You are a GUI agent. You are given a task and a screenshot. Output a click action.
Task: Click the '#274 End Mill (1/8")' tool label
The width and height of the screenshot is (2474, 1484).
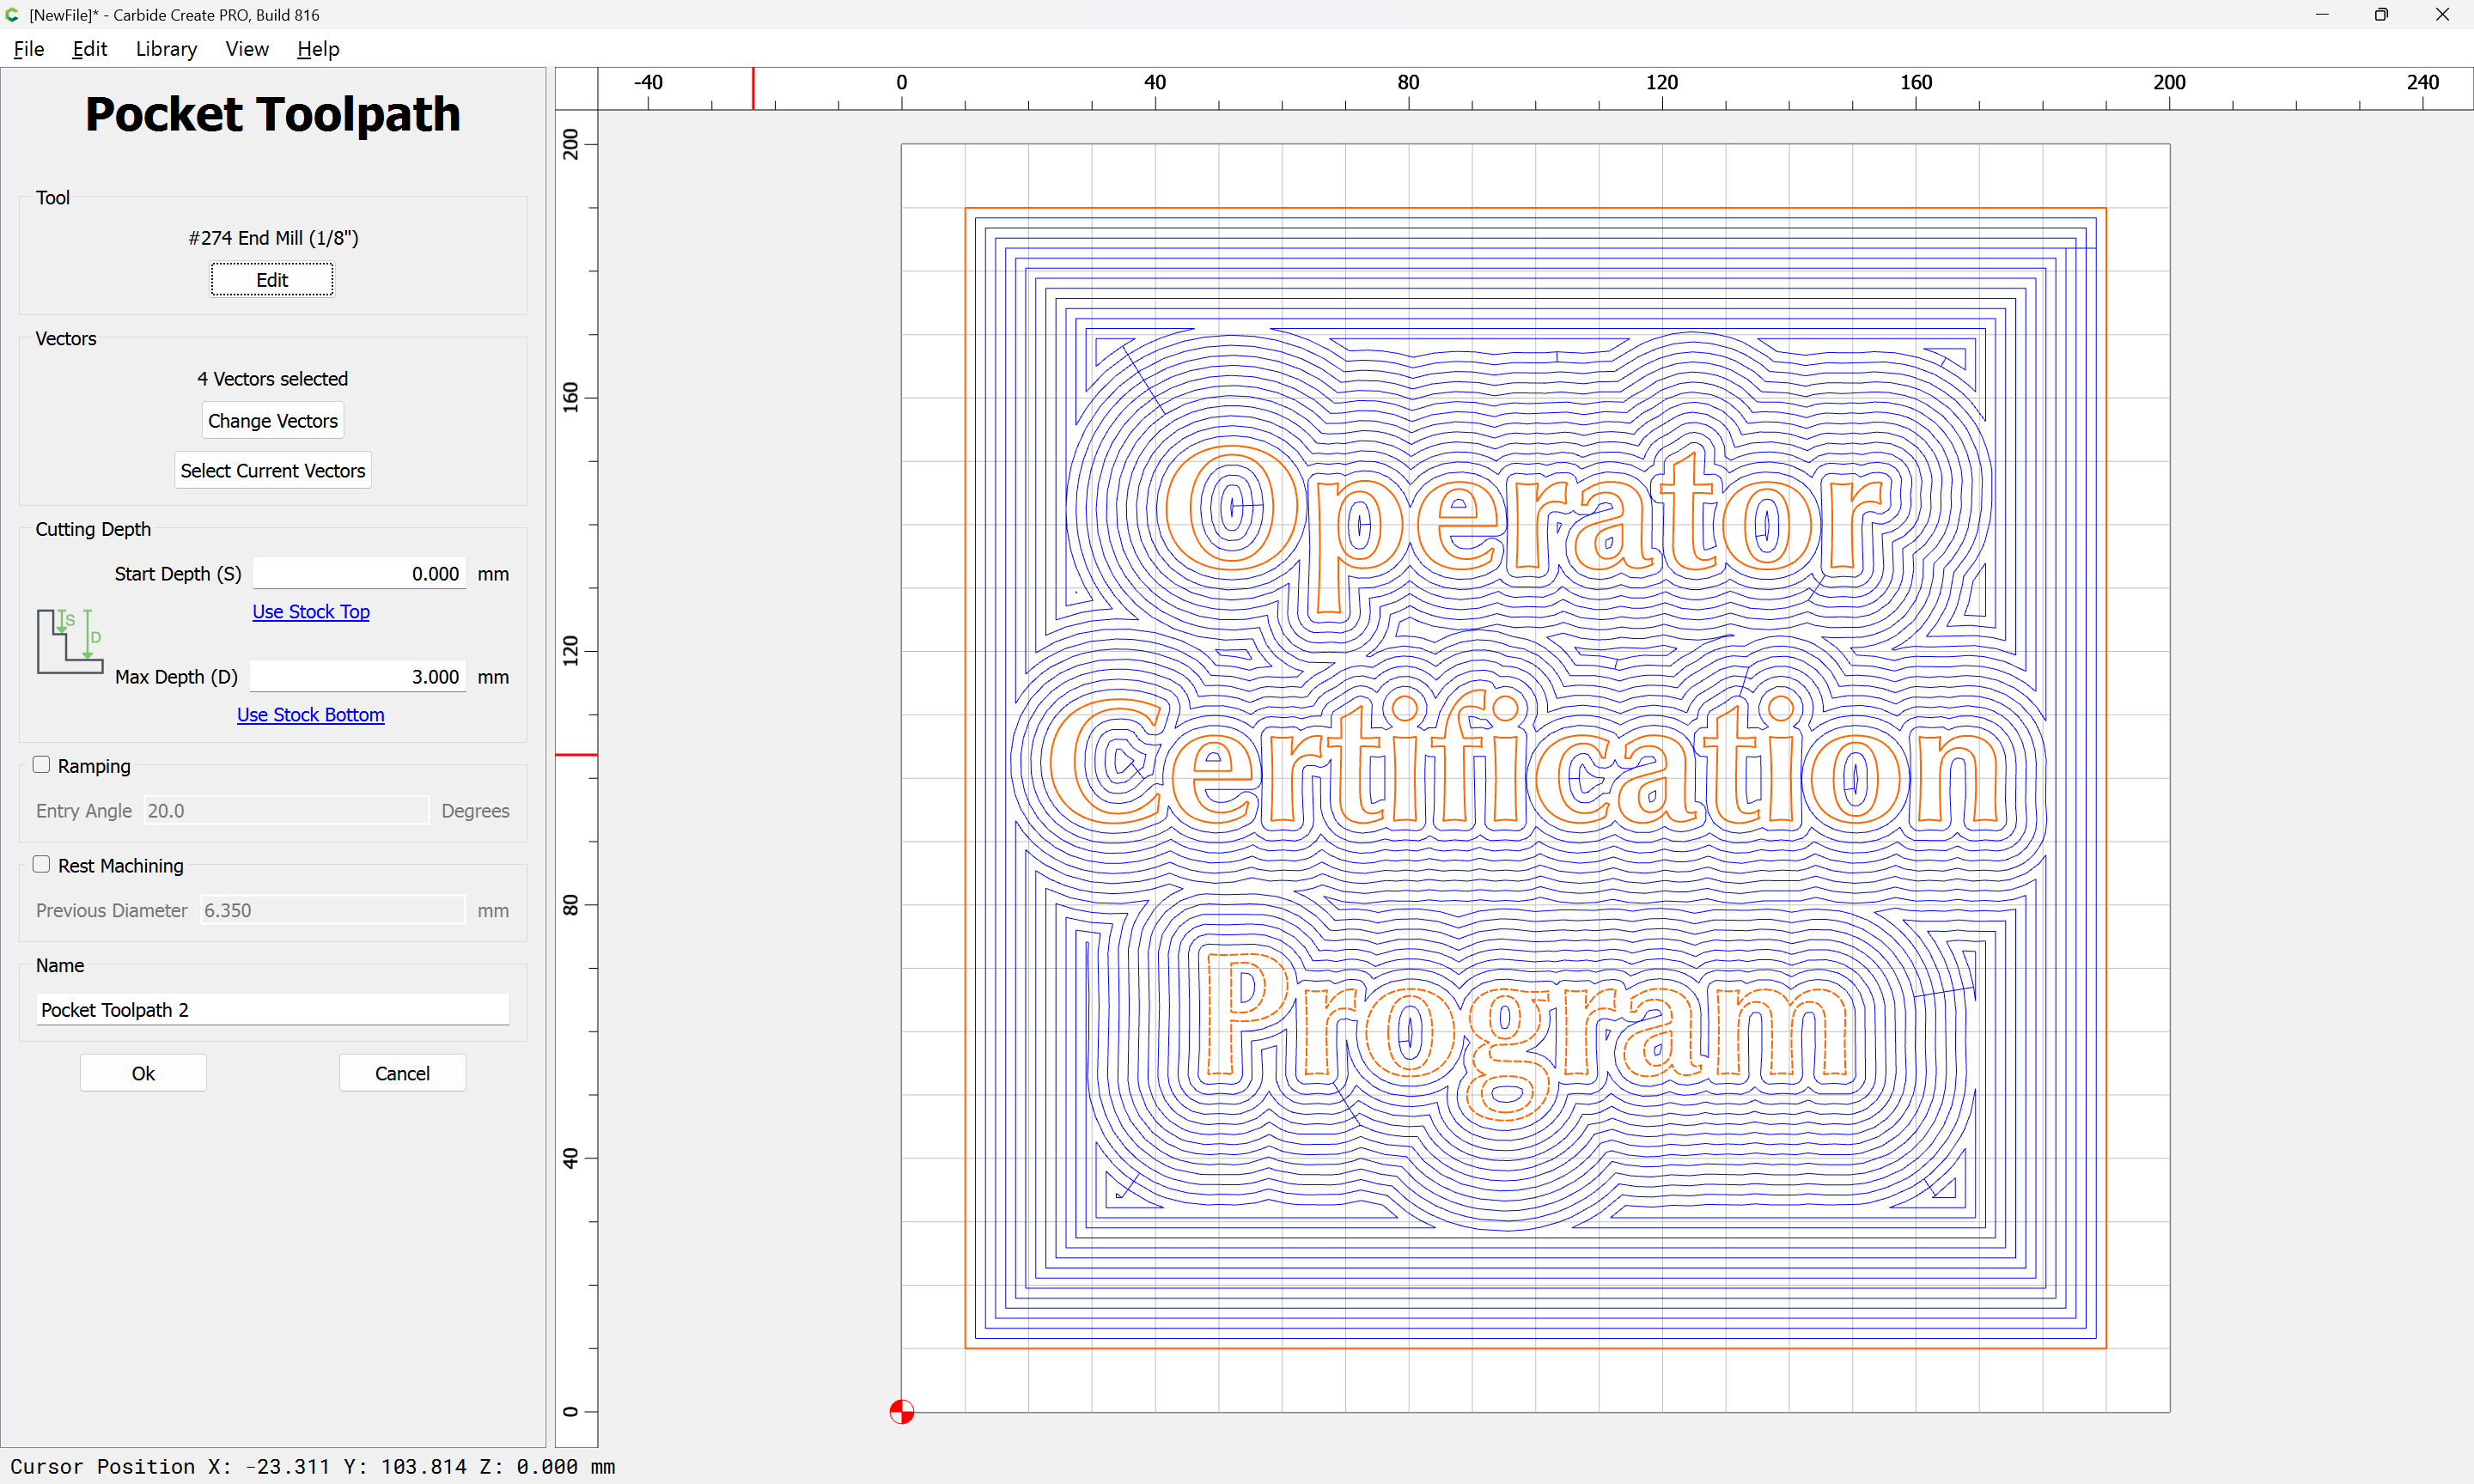[273, 238]
